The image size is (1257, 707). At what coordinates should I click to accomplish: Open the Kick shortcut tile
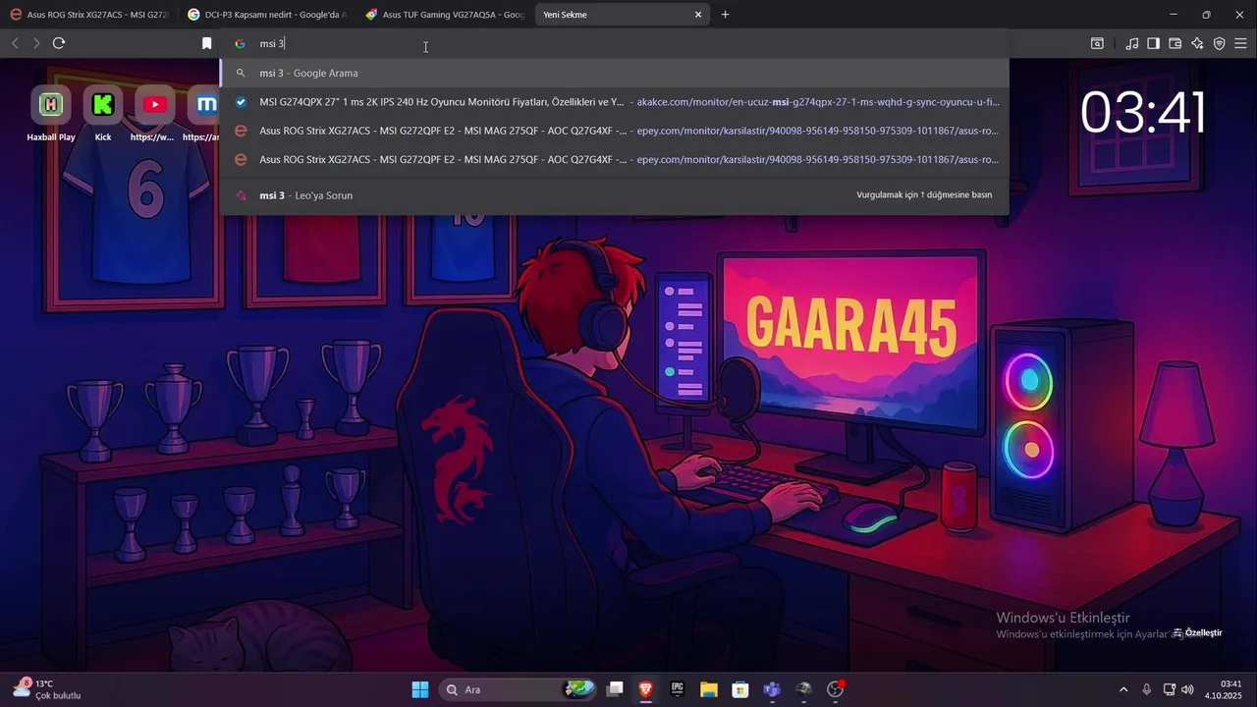(x=103, y=113)
